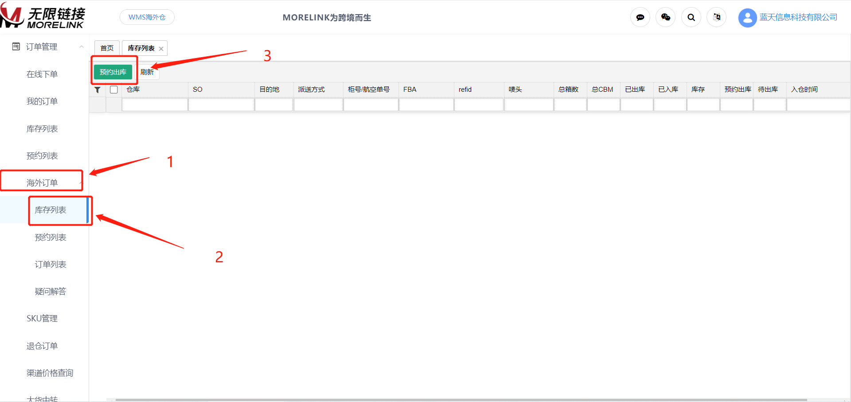Click the FBA filter input field
Image resolution: width=851 pixels, height=402 pixels.
click(x=426, y=105)
